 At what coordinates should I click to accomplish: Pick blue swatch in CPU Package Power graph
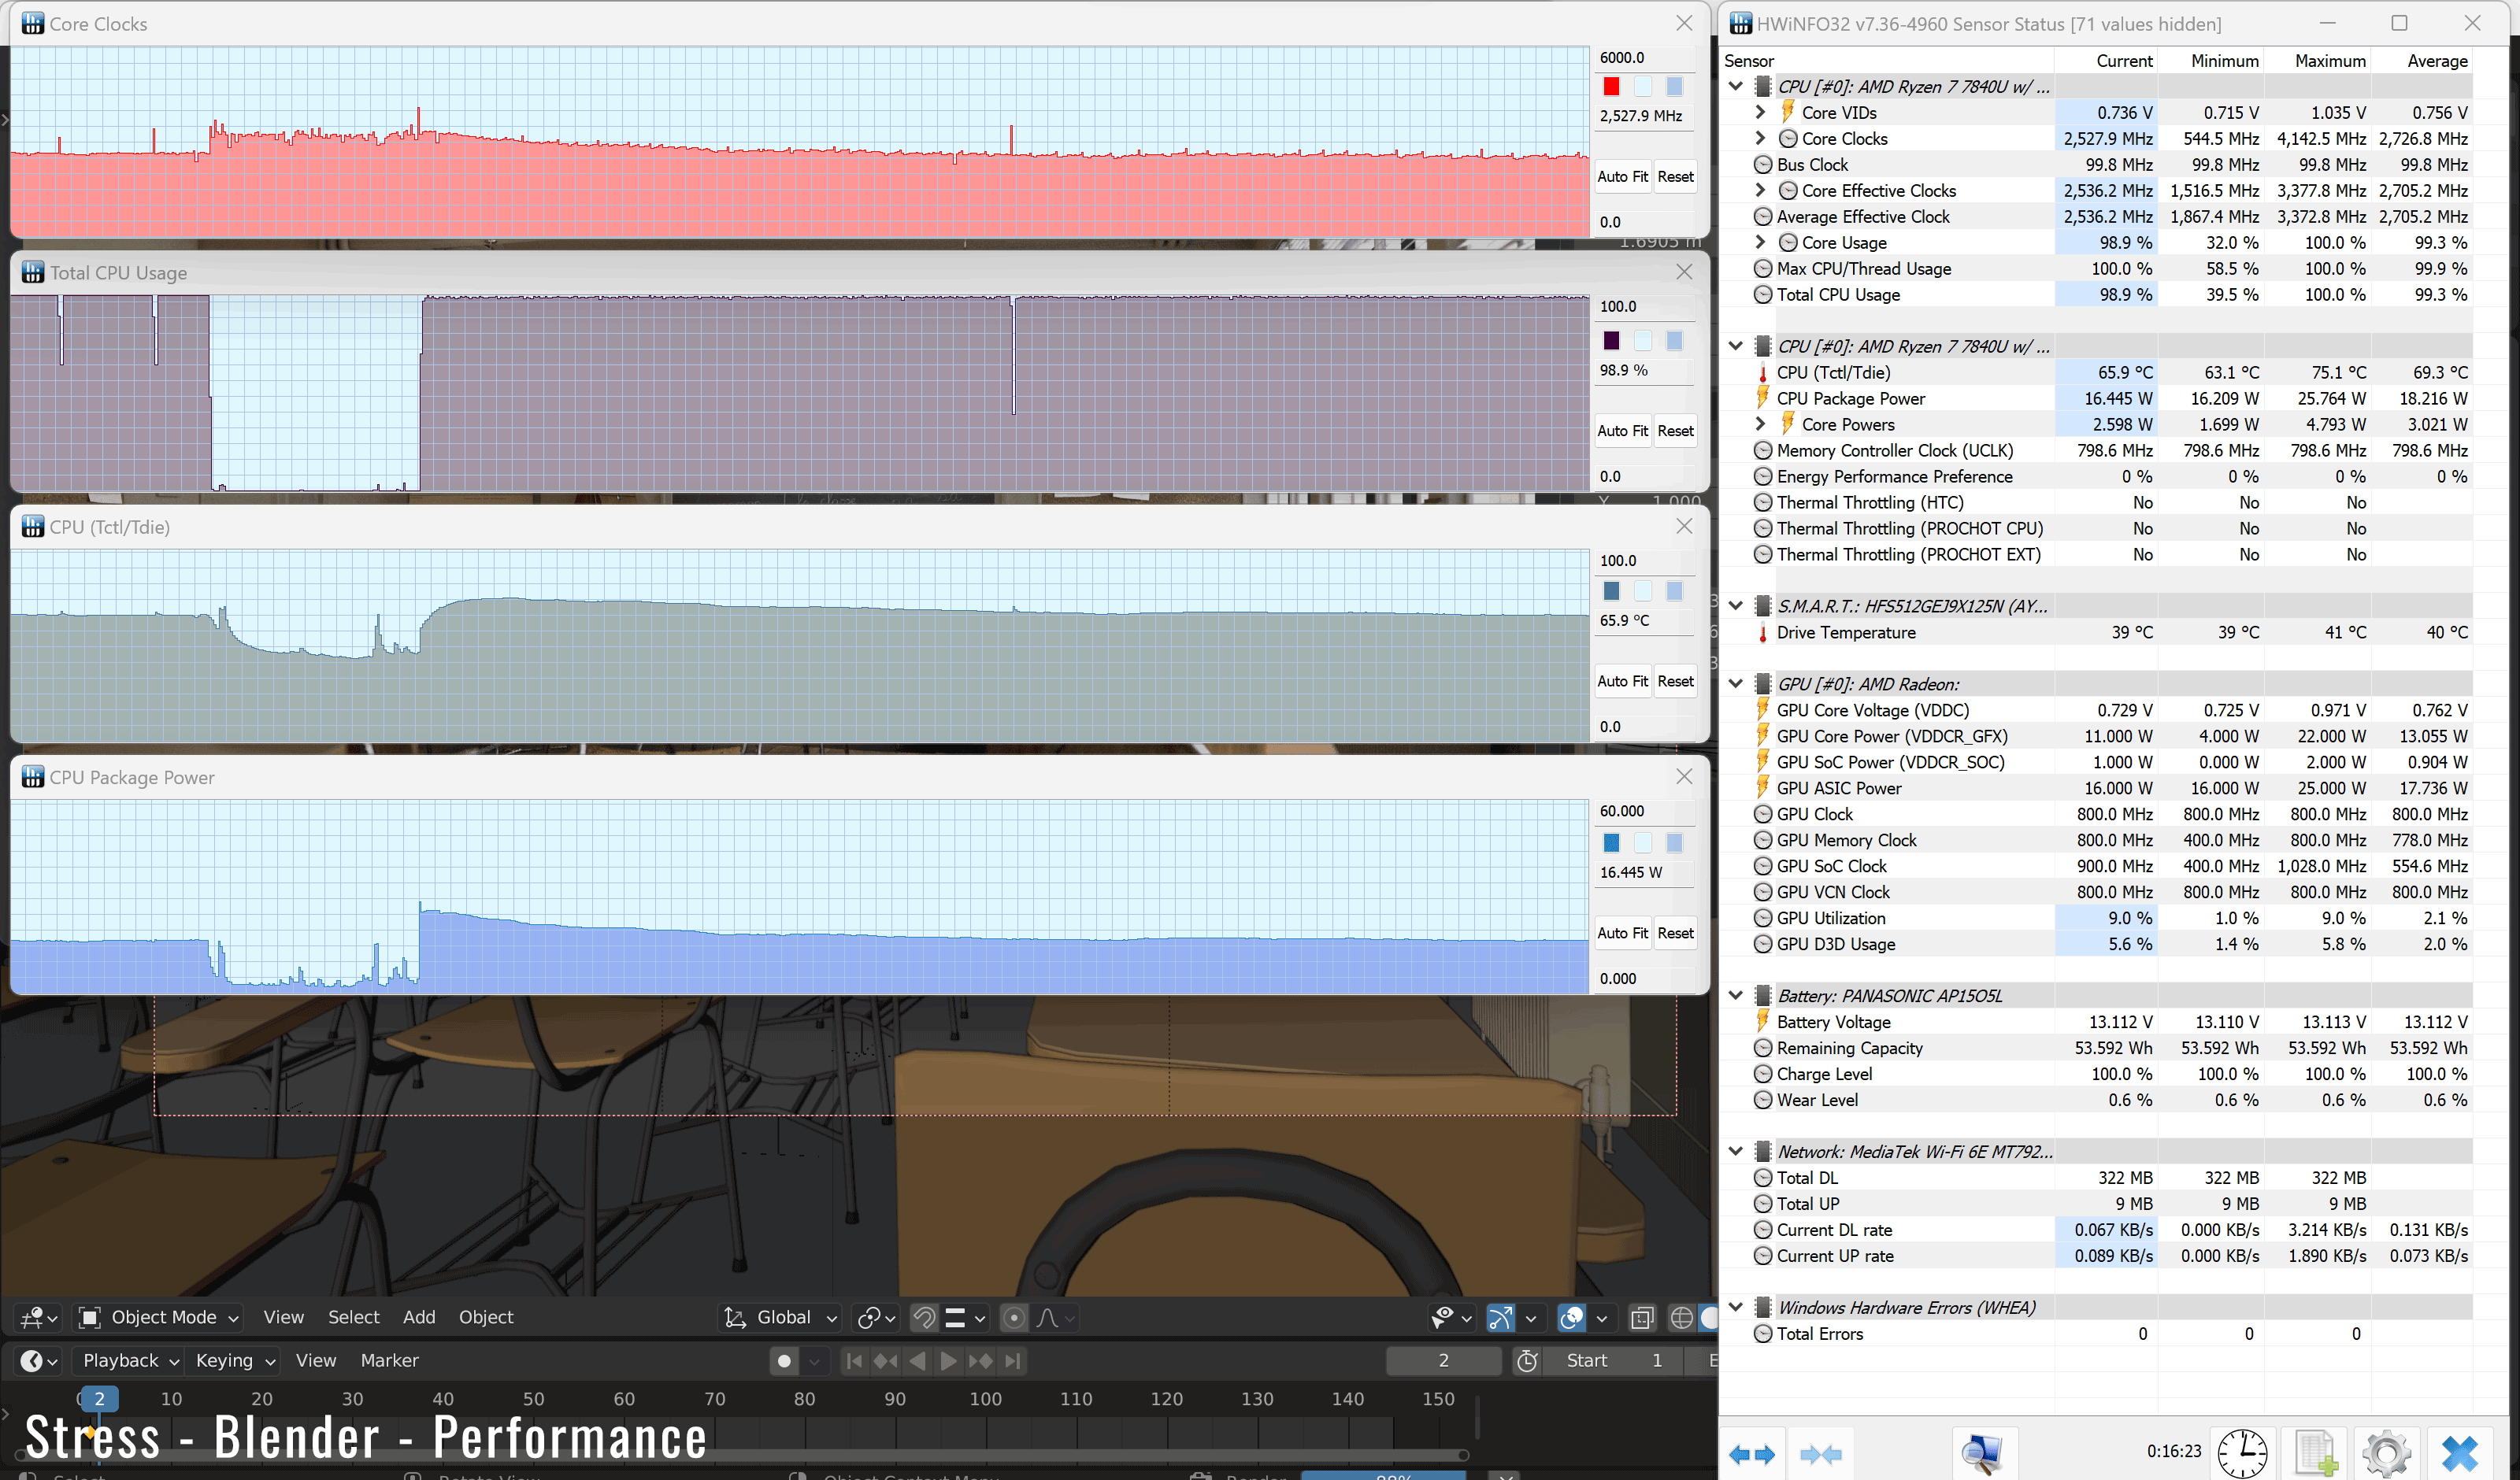[x=1611, y=843]
